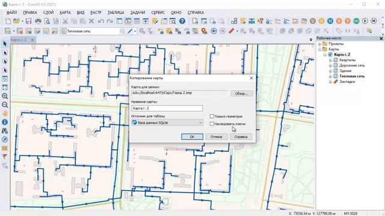This screenshot has height=216, width=385.
Task: Select the Zoom In magnifier tool
Action: [5, 96]
